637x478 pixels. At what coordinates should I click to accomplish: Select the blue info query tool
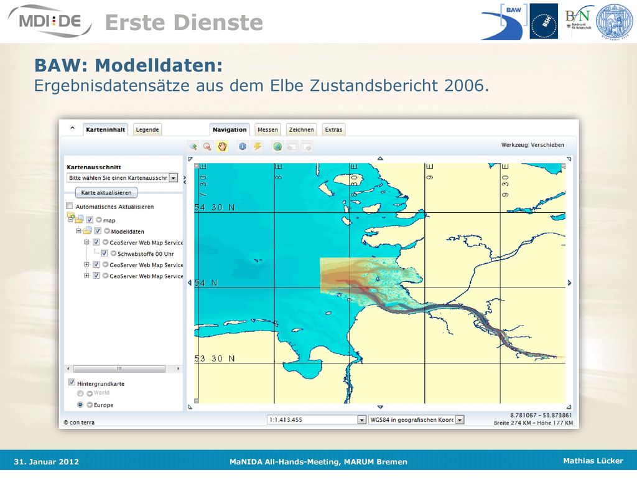[x=243, y=146]
